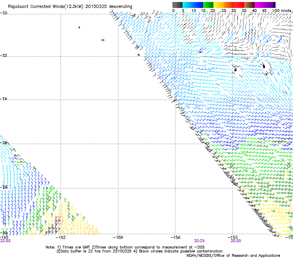The height and width of the screenshot is (258, 293).
Task: Click the '-28' latitude axis label
Action: [4, 187]
